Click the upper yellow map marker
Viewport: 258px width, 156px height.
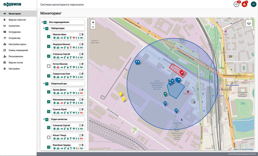(121, 94)
